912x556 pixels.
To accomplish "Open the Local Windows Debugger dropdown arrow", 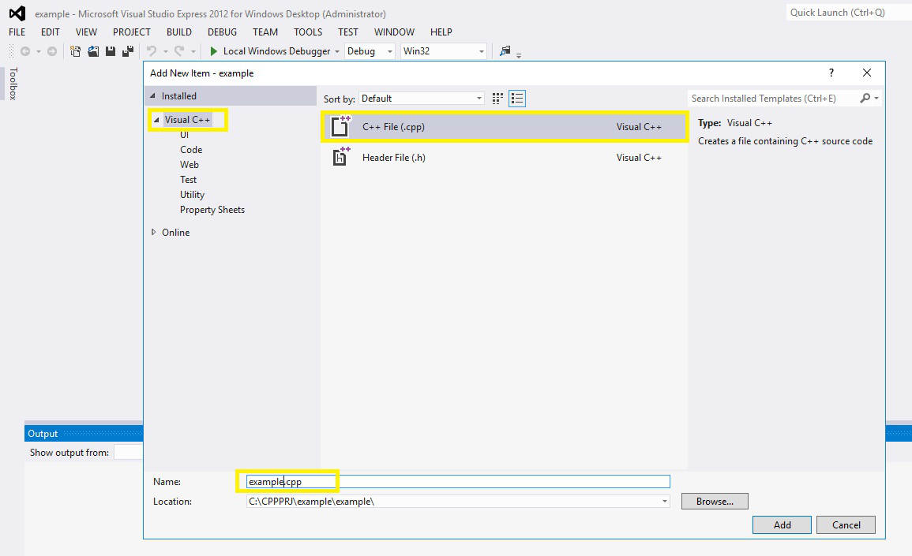I will click(x=336, y=52).
